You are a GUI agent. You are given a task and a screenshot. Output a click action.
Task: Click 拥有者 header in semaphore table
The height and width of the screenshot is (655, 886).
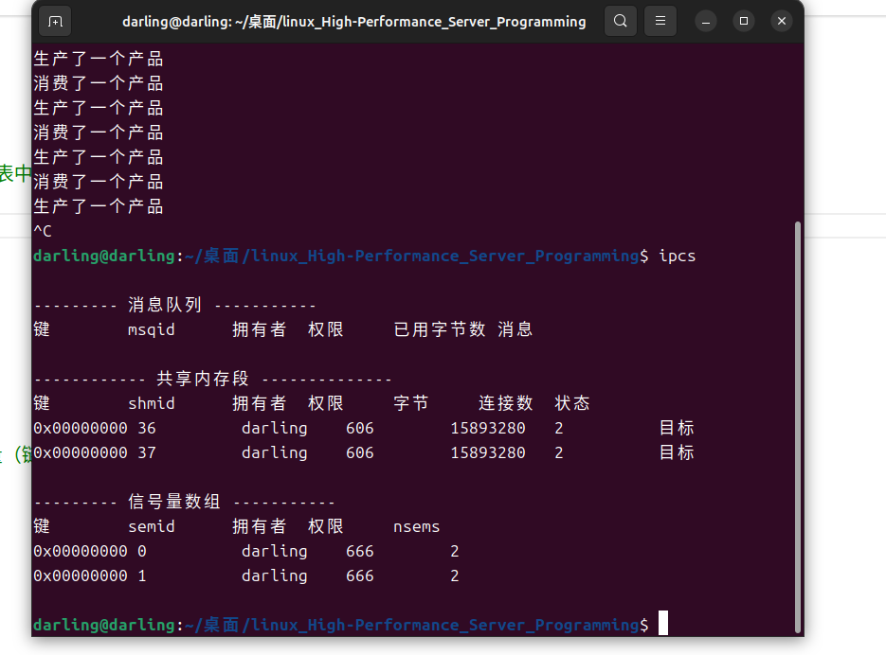pyautogui.click(x=260, y=527)
